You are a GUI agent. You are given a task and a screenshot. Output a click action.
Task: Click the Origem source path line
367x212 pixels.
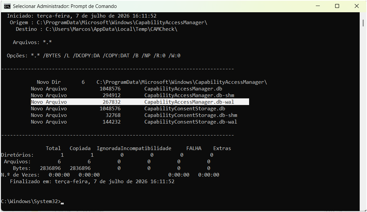click(108, 23)
